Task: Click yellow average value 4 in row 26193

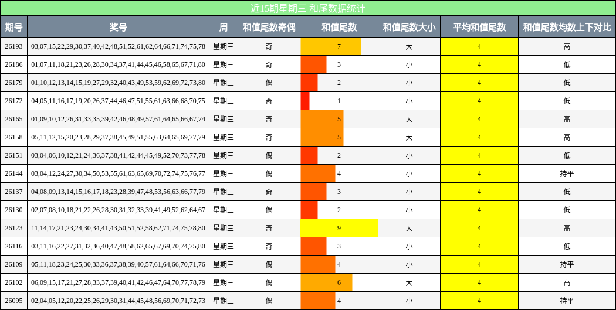Action: [479, 46]
